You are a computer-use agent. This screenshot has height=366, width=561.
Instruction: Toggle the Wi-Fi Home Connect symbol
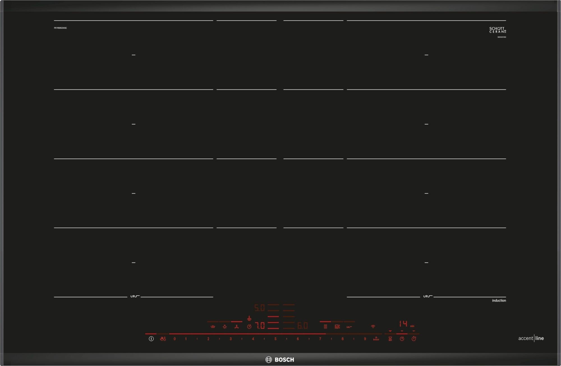pos(373,326)
